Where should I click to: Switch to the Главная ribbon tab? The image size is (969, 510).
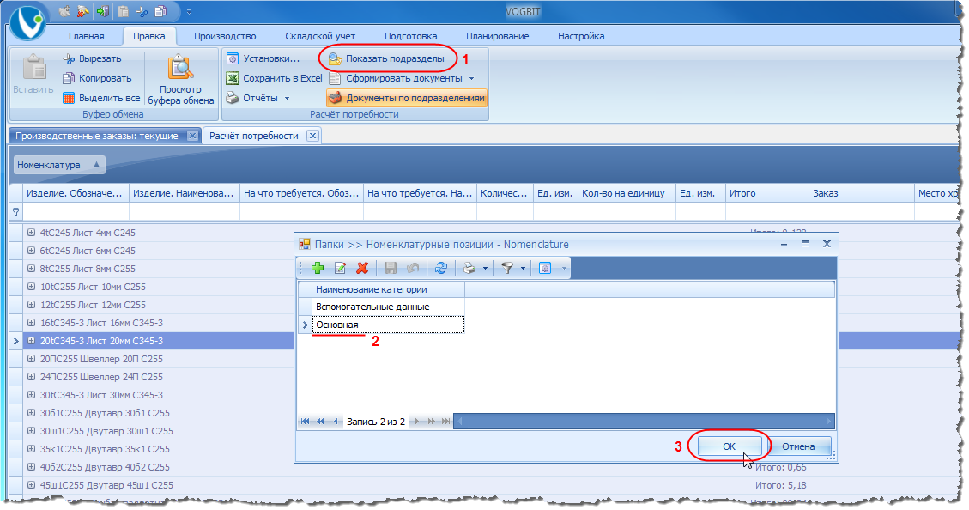click(87, 36)
